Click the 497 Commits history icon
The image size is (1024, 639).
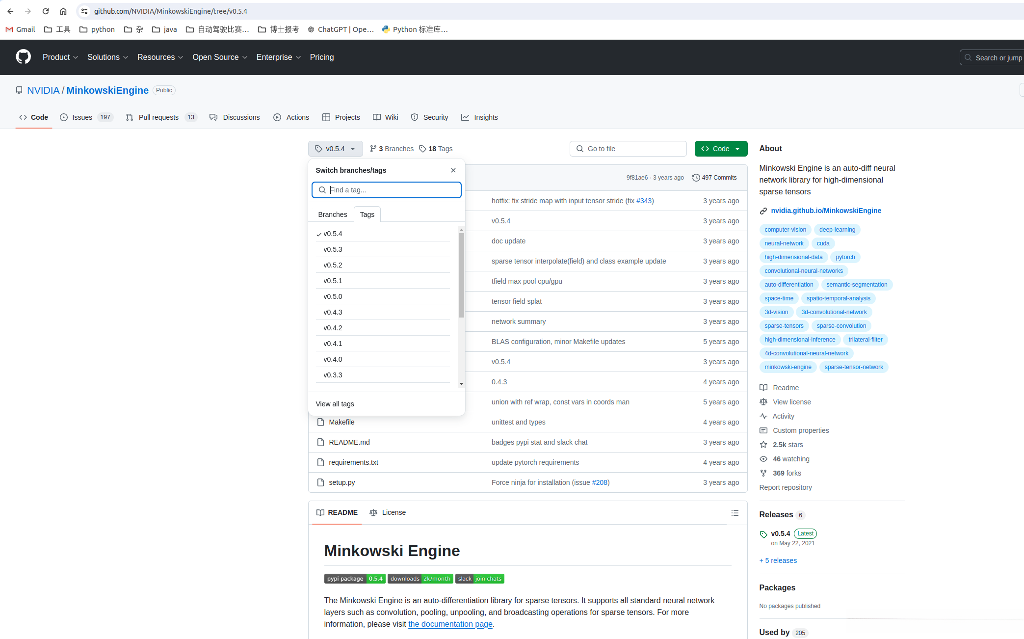tap(696, 178)
